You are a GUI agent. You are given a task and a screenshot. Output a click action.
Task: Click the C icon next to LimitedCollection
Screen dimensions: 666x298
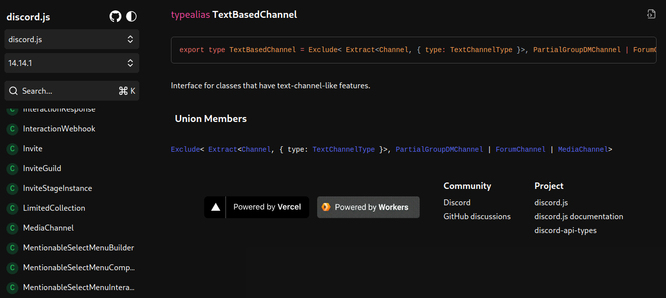[12, 208]
